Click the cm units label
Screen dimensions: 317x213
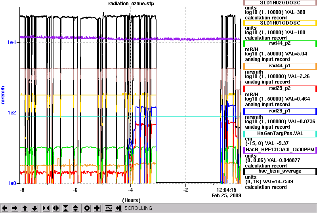click(x=248, y=139)
